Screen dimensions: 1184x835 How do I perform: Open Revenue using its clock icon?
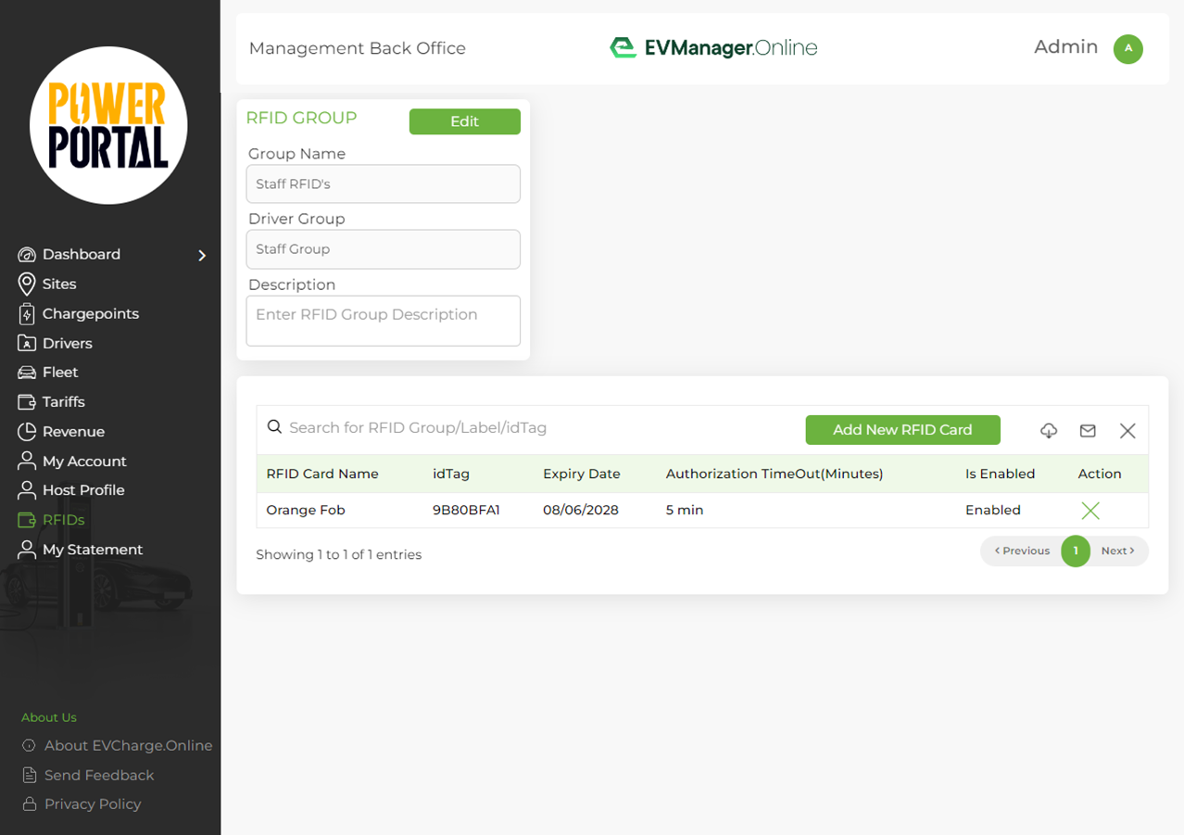pyautogui.click(x=25, y=431)
